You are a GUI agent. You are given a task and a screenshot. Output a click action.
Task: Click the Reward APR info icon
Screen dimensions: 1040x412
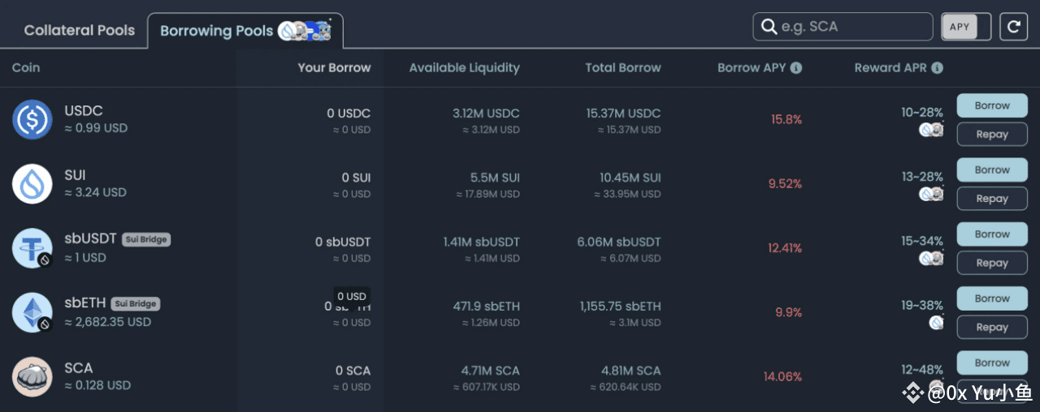(937, 68)
